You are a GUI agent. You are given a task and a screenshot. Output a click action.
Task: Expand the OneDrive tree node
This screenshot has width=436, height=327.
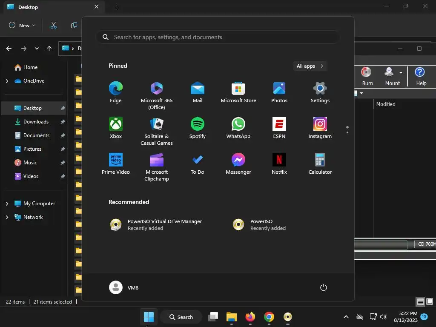(x=7, y=81)
